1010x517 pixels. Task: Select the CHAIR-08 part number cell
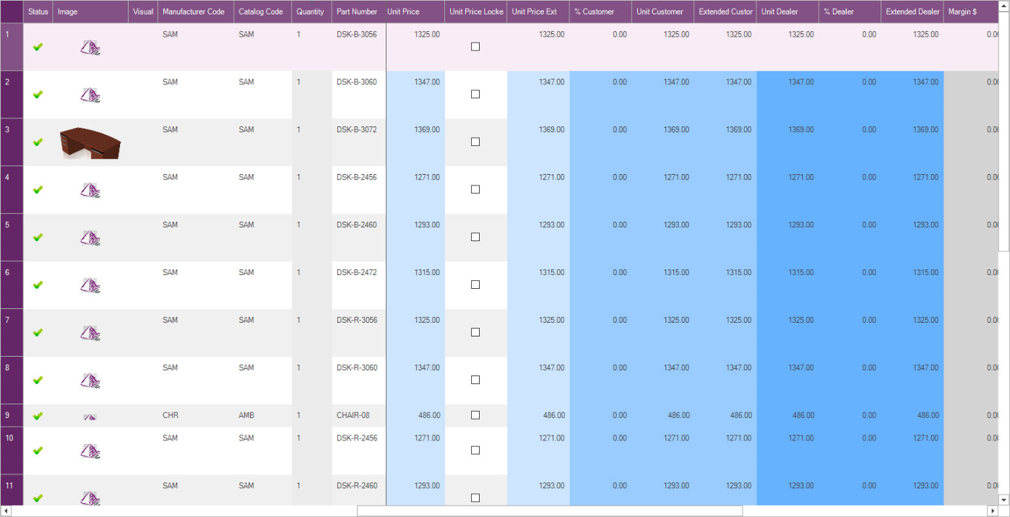359,415
